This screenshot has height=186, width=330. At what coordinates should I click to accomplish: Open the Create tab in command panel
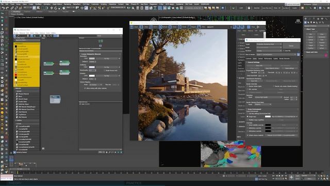click(x=306, y=19)
